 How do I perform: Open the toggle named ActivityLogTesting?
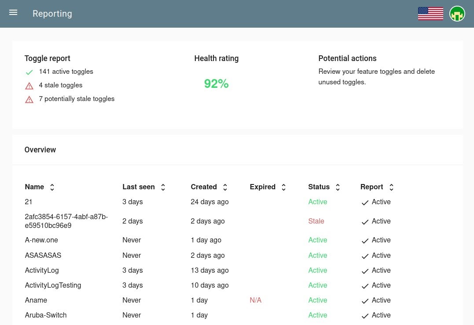(x=53, y=285)
